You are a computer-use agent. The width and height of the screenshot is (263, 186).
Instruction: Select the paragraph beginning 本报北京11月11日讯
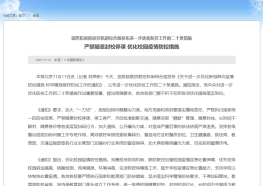coord(131,85)
